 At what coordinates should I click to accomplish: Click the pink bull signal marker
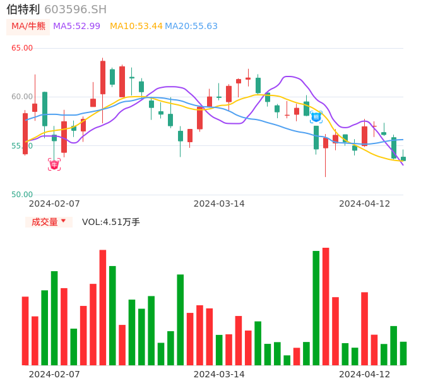tap(54, 164)
